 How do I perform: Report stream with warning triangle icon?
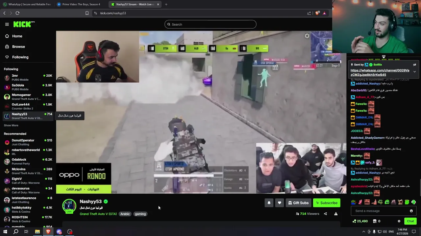pyautogui.click(x=336, y=214)
